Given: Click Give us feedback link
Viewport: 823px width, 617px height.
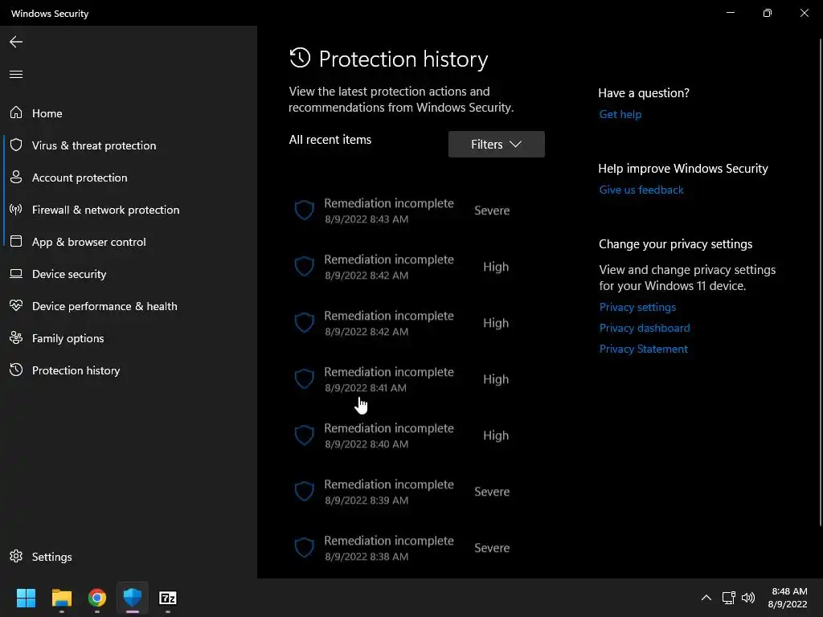Looking at the screenshot, I should pos(641,190).
